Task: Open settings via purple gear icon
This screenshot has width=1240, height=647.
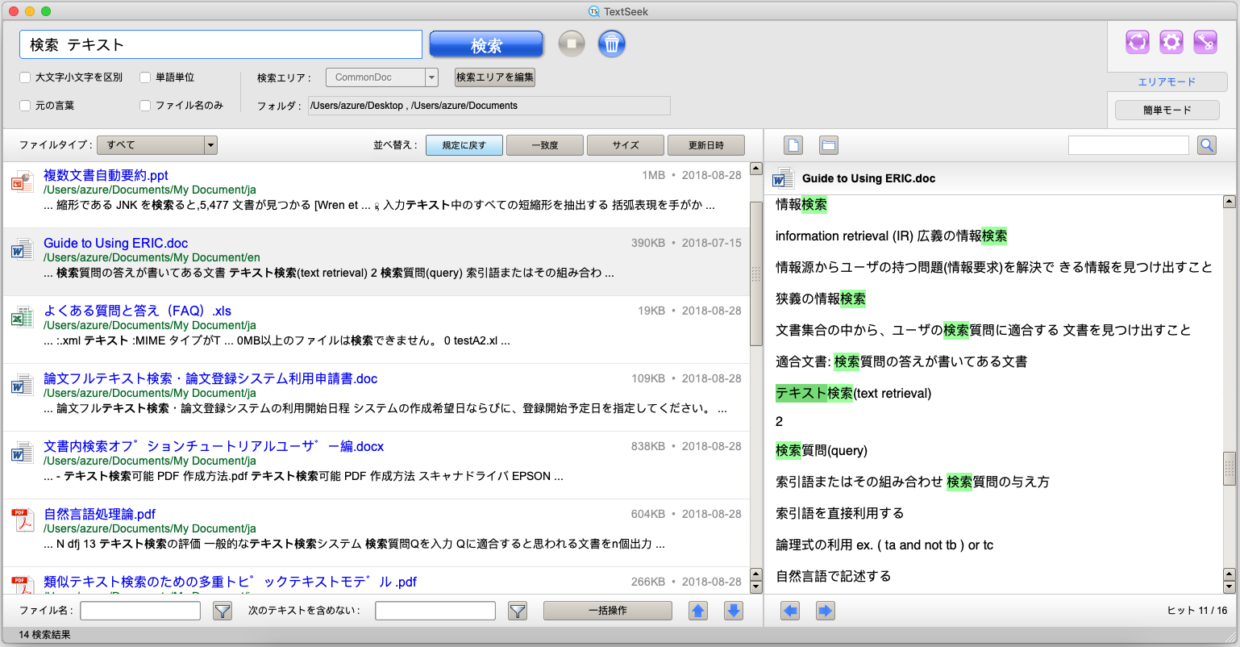Action: pyautogui.click(x=1171, y=42)
